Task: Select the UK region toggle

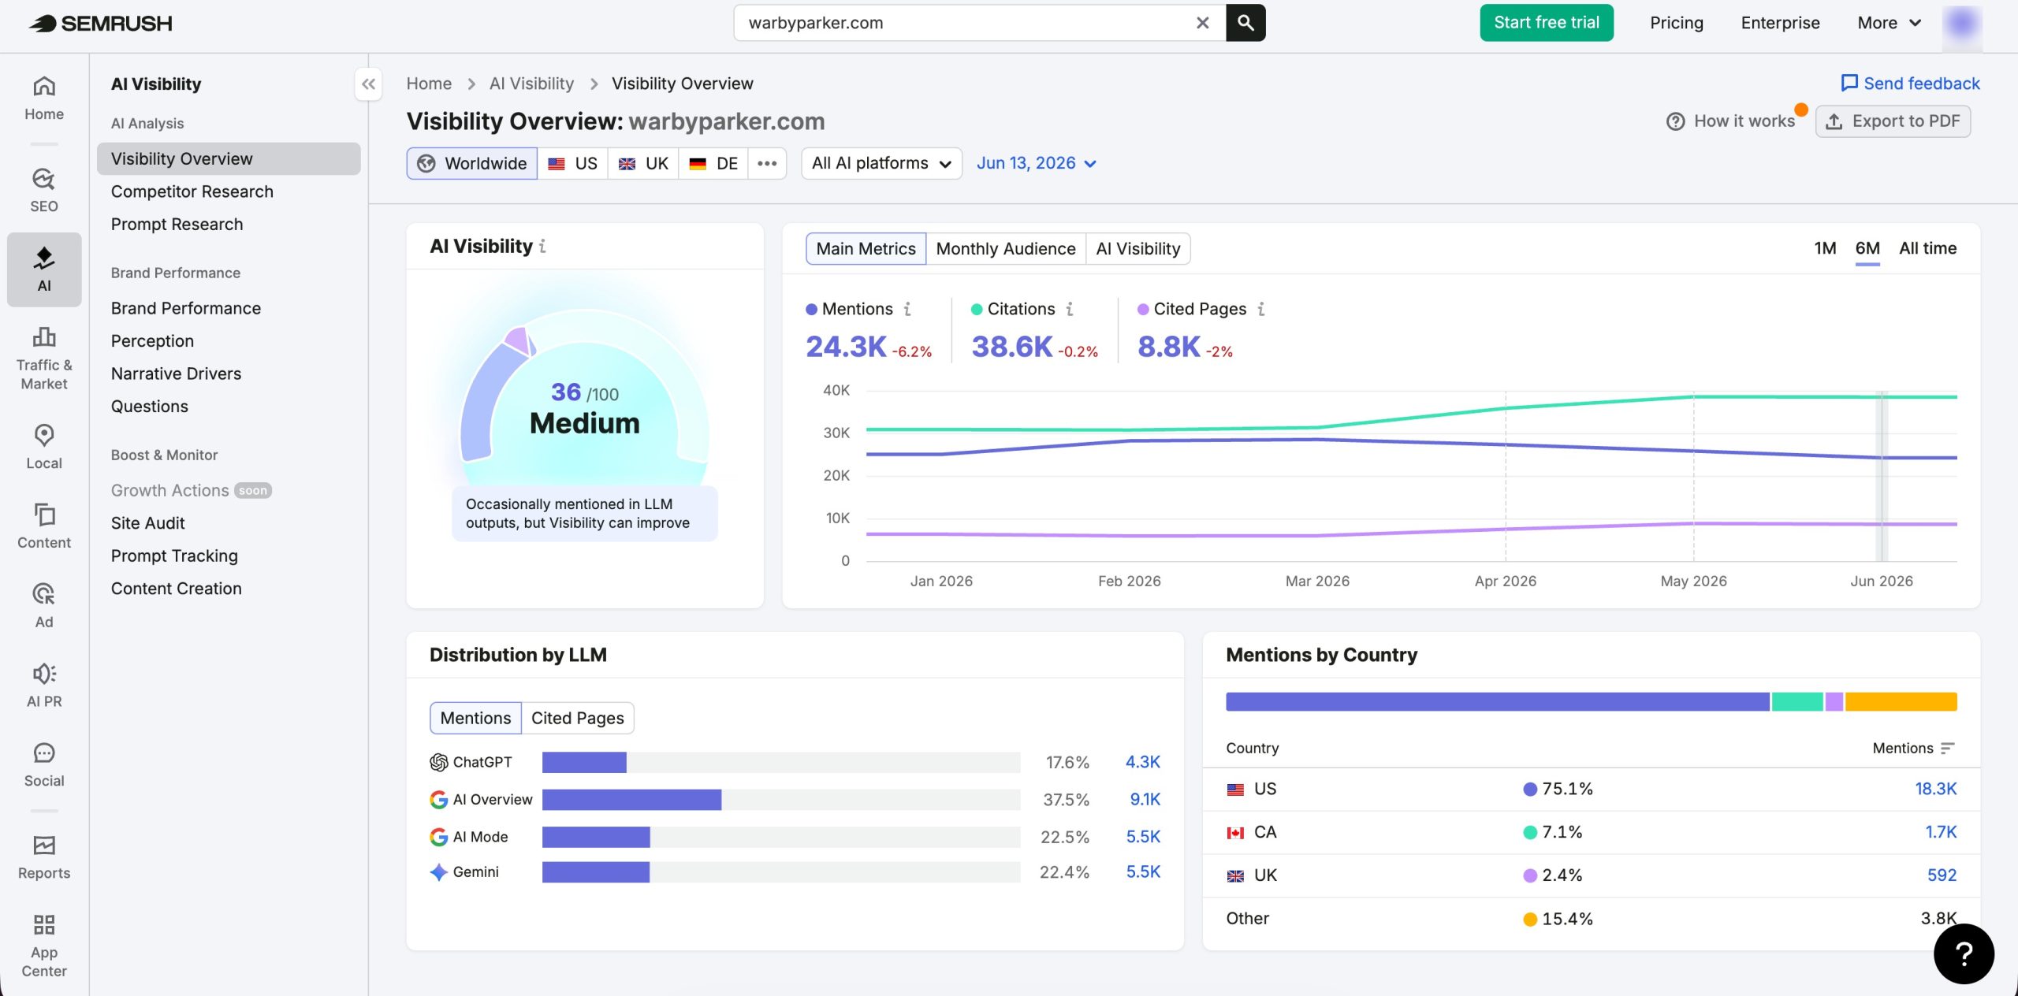Action: pos(643,163)
